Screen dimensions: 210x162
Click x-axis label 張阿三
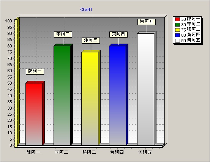pos(89,152)
